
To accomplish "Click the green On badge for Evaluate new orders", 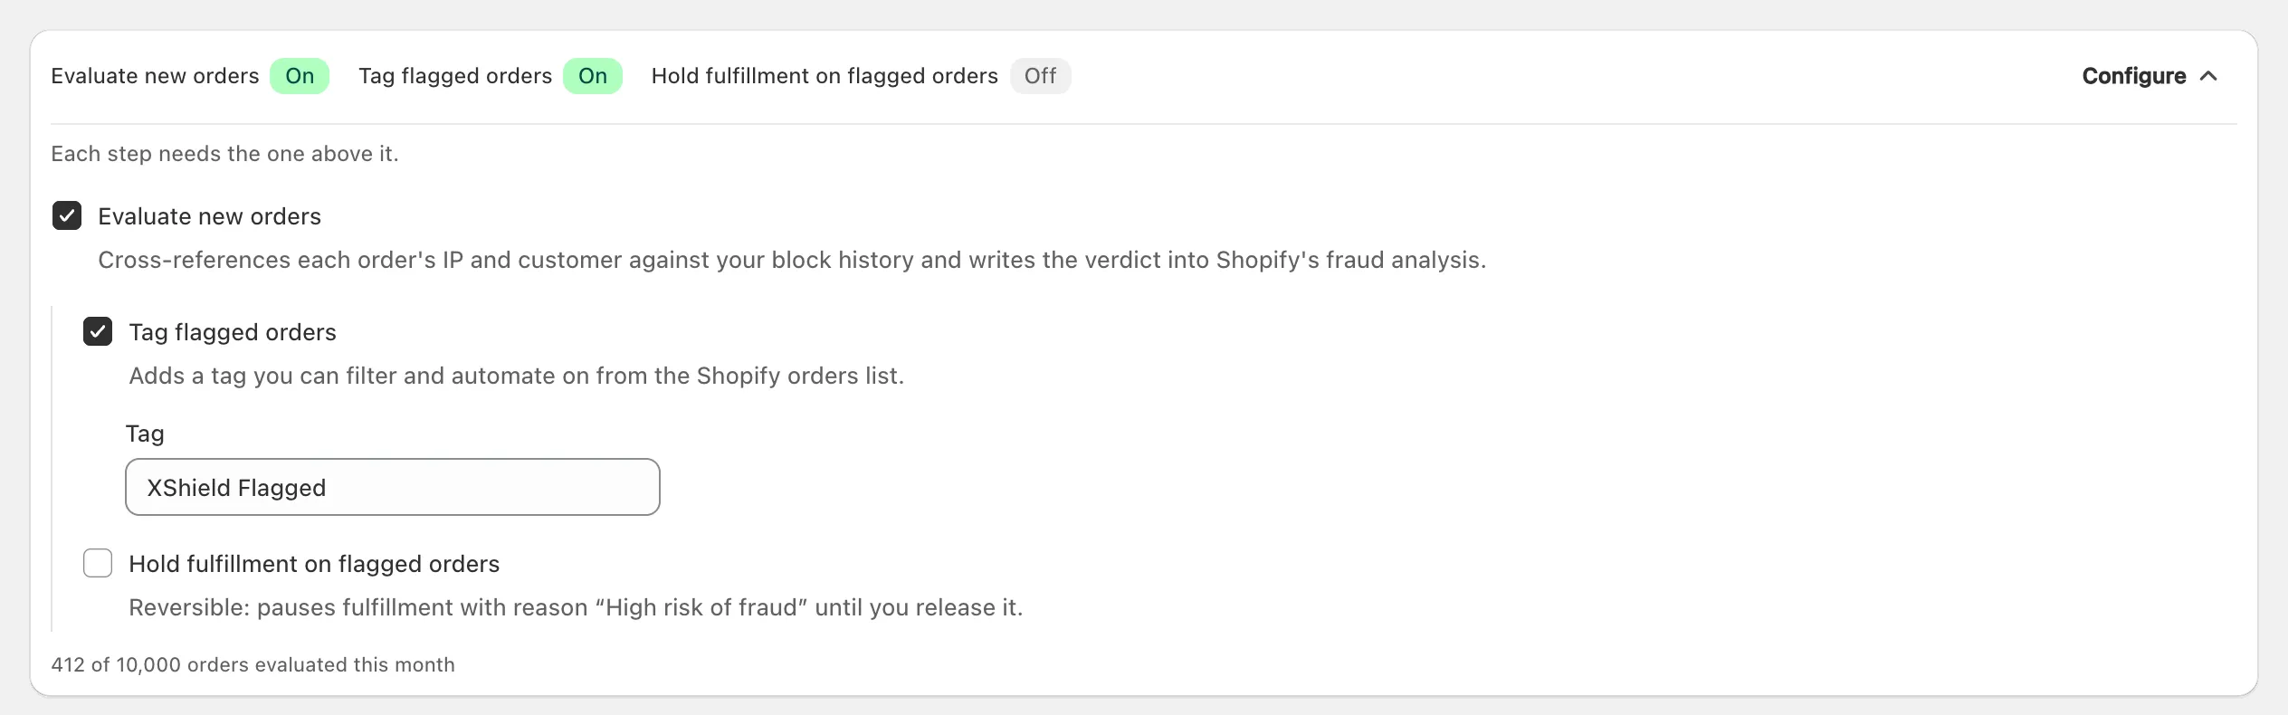I will click(x=300, y=76).
